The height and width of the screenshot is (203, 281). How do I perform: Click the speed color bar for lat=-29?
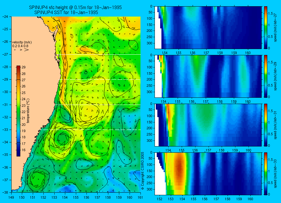[x=266, y=76]
